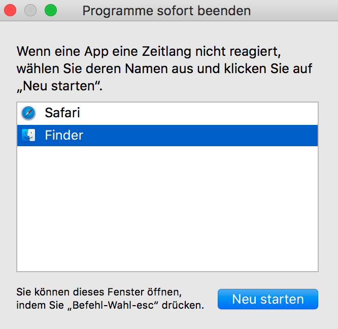Click empty title bar area right of title

(294, 10)
